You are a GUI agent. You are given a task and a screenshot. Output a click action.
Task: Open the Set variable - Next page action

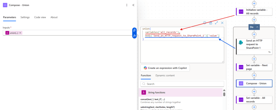point(254,67)
